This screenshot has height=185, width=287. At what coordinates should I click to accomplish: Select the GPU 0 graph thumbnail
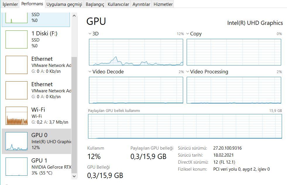coord(16,141)
